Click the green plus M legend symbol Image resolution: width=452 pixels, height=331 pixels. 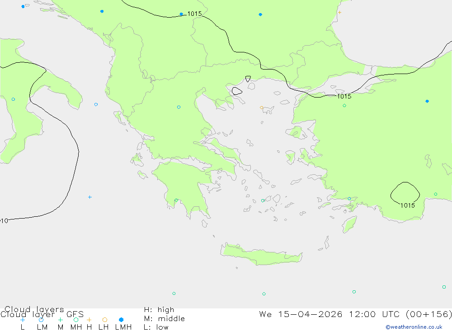60,320
